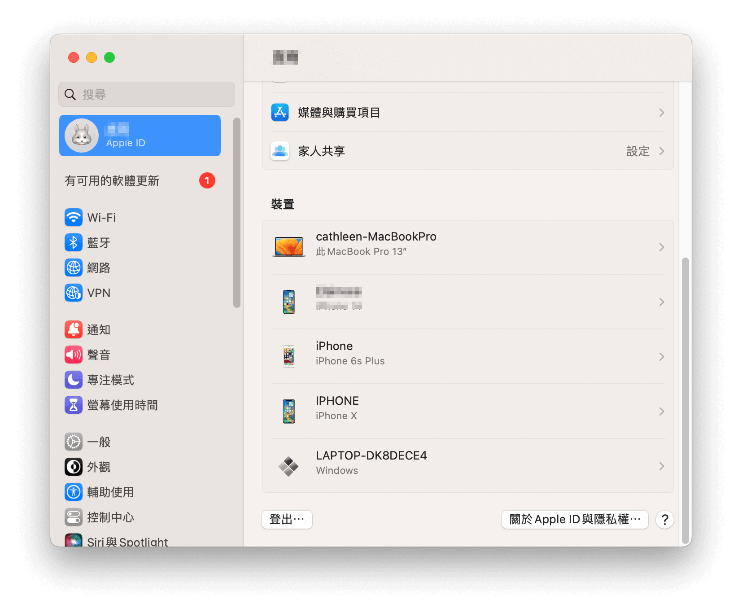742x613 pixels.
Task: Click the blurred-name iPhone device image
Action: pos(289,302)
